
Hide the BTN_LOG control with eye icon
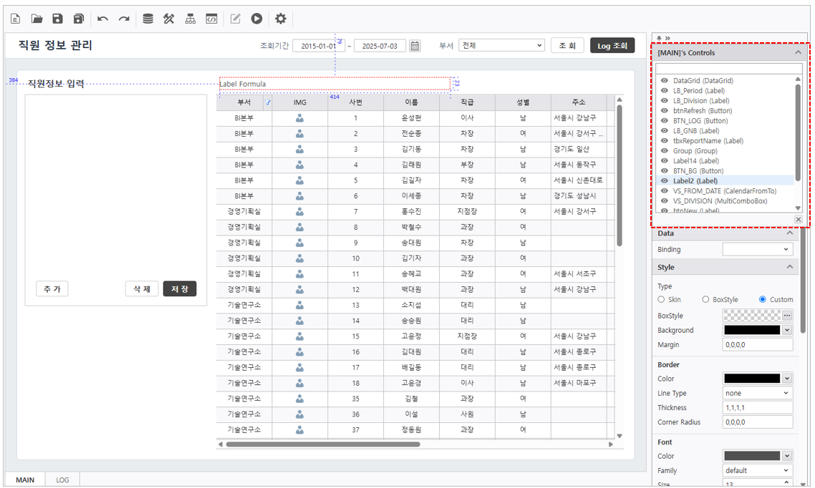(665, 121)
